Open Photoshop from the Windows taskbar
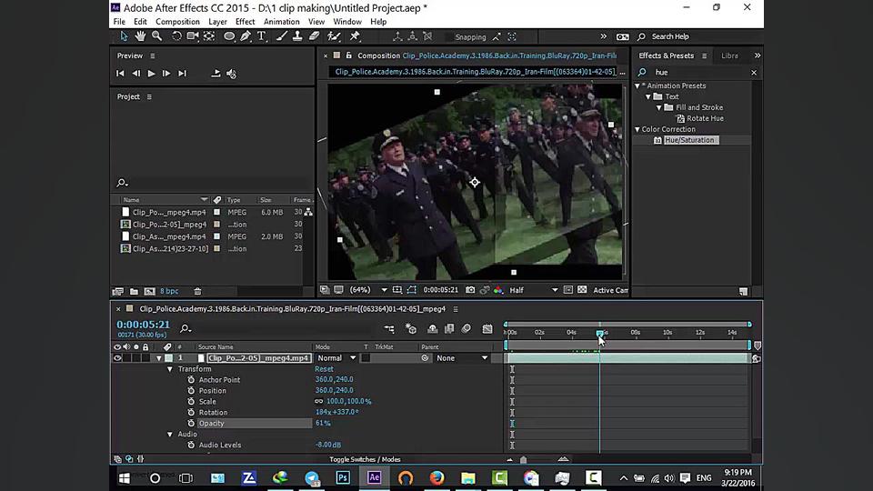Image resolution: width=873 pixels, height=491 pixels. click(343, 477)
